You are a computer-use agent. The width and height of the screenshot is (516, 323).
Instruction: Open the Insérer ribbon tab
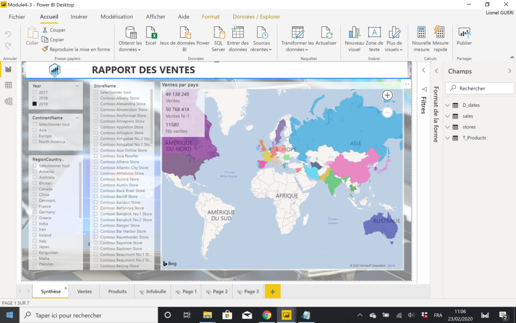pos(79,17)
